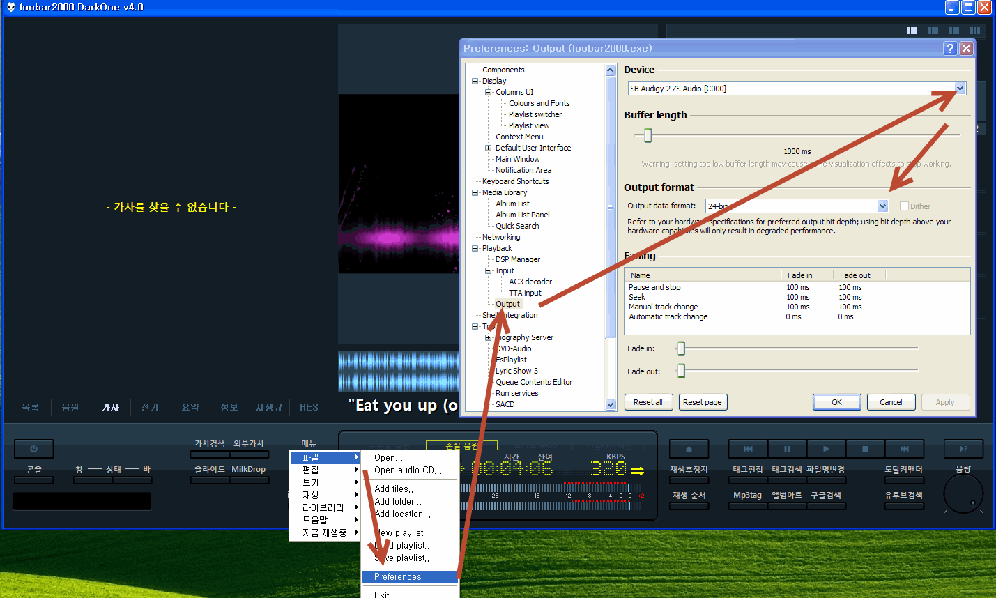The width and height of the screenshot is (996, 598).
Task: Click the help question mark in the Preferences title bar
Action: pos(950,48)
